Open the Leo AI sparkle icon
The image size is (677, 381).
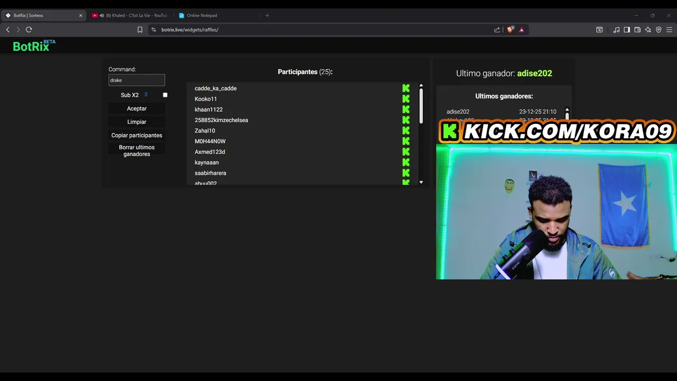coord(648,30)
